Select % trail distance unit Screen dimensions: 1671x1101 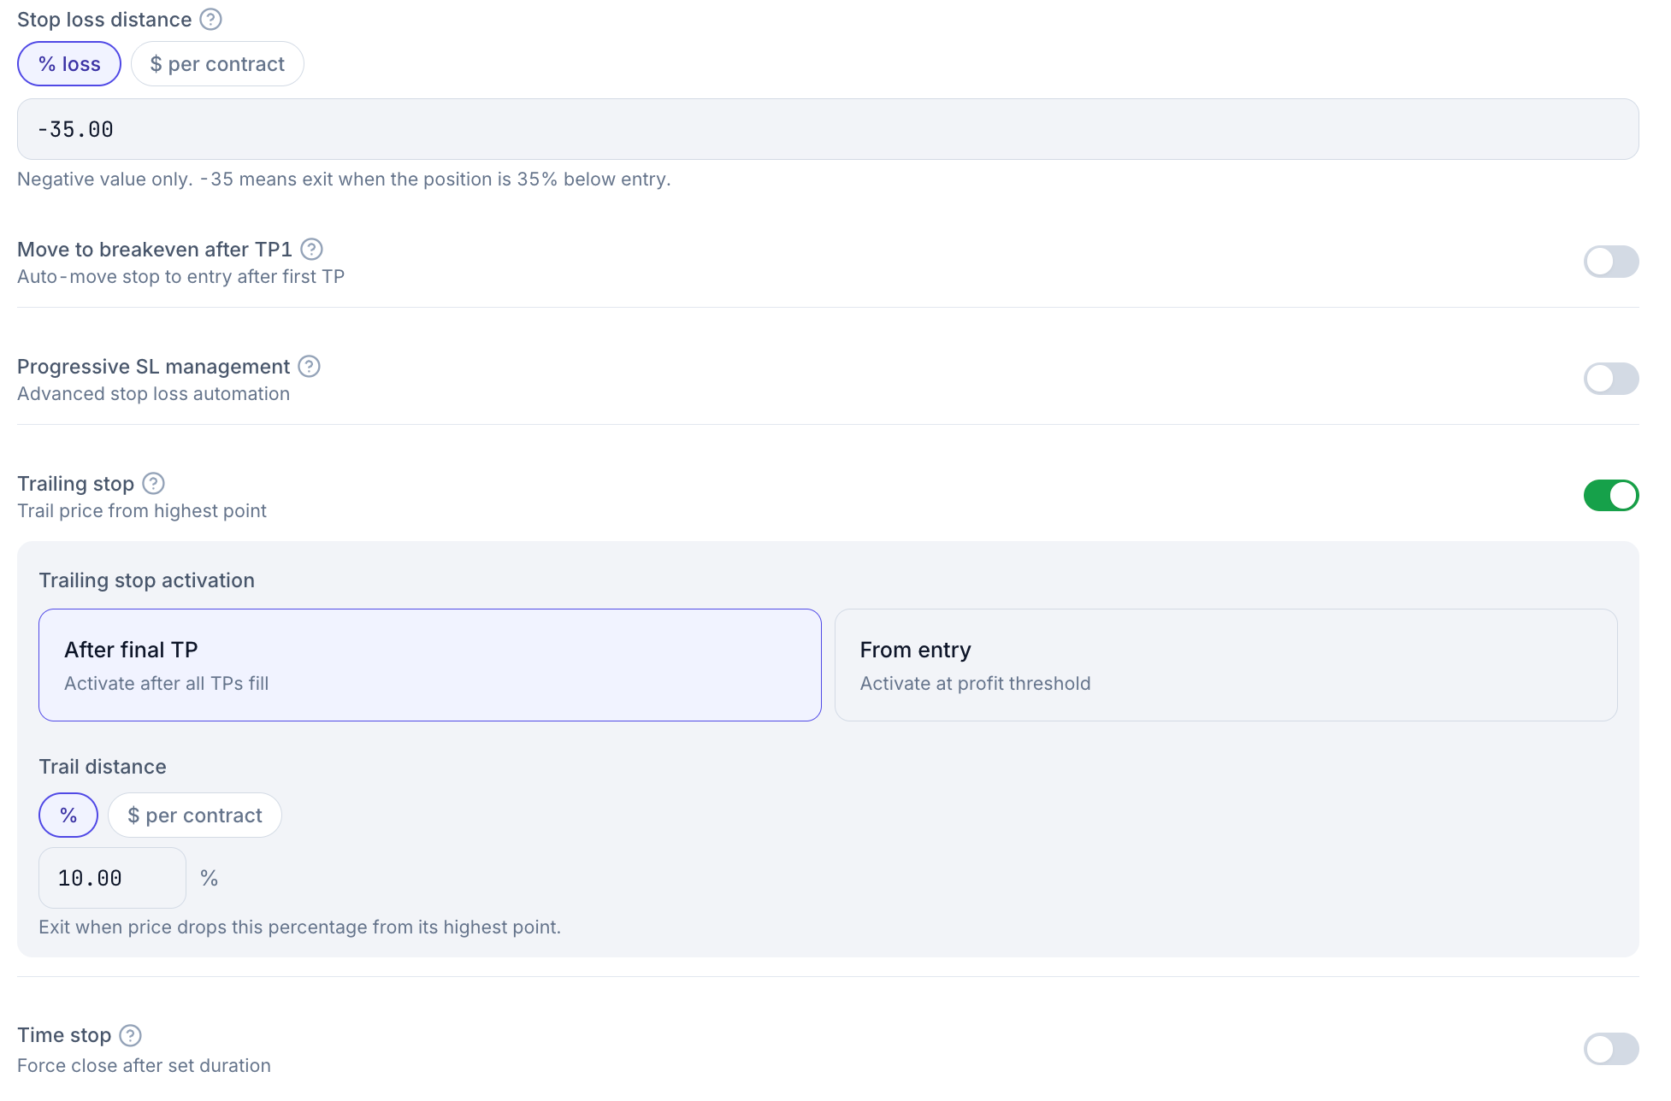click(x=68, y=815)
